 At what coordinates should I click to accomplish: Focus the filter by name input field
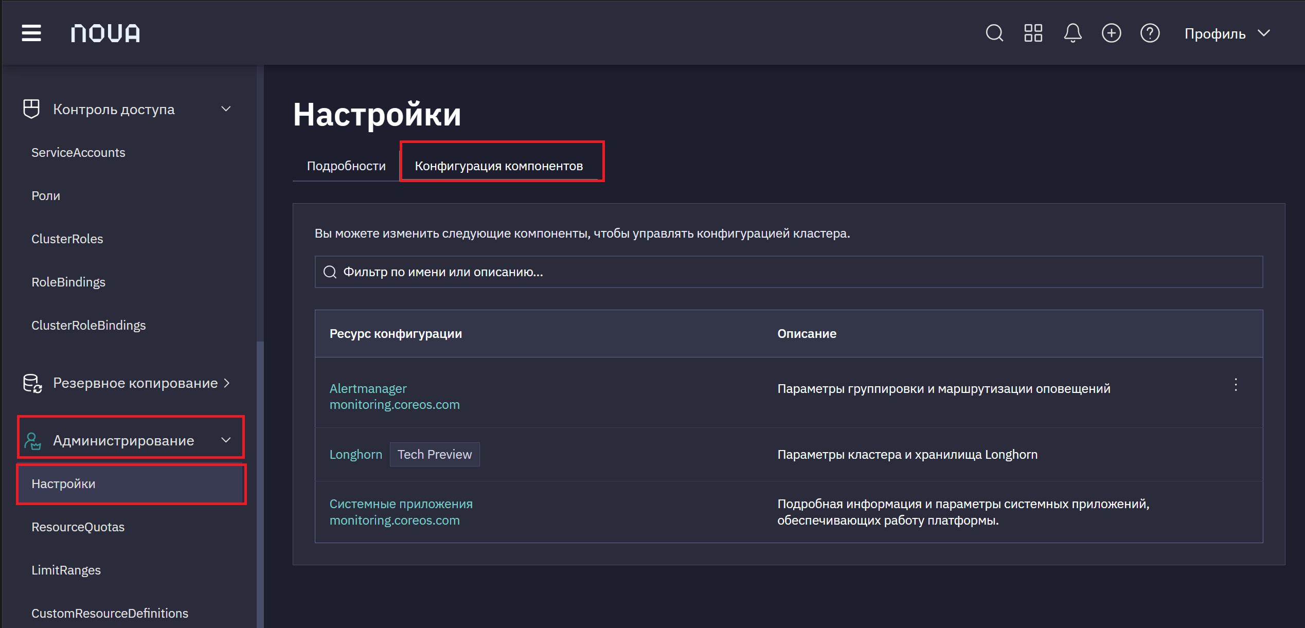pos(789,272)
